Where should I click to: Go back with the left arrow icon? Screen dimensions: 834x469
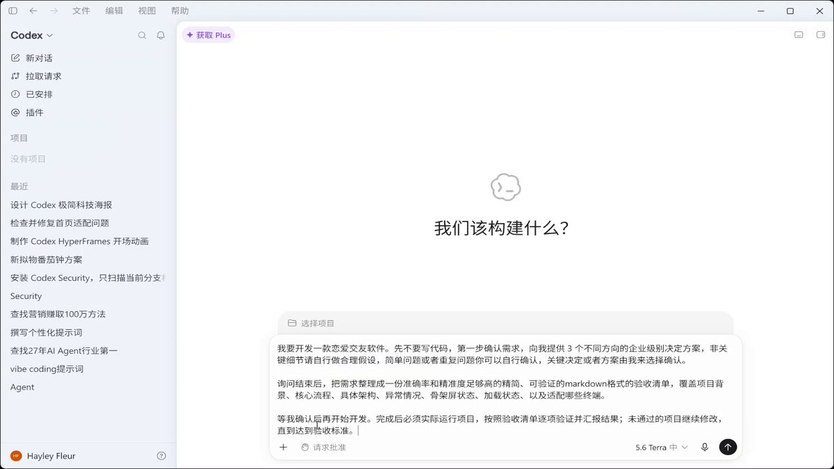point(33,11)
